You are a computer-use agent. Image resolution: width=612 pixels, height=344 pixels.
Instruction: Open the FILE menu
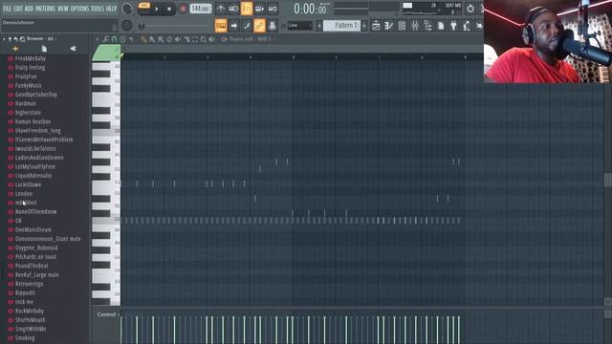tap(7, 9)
